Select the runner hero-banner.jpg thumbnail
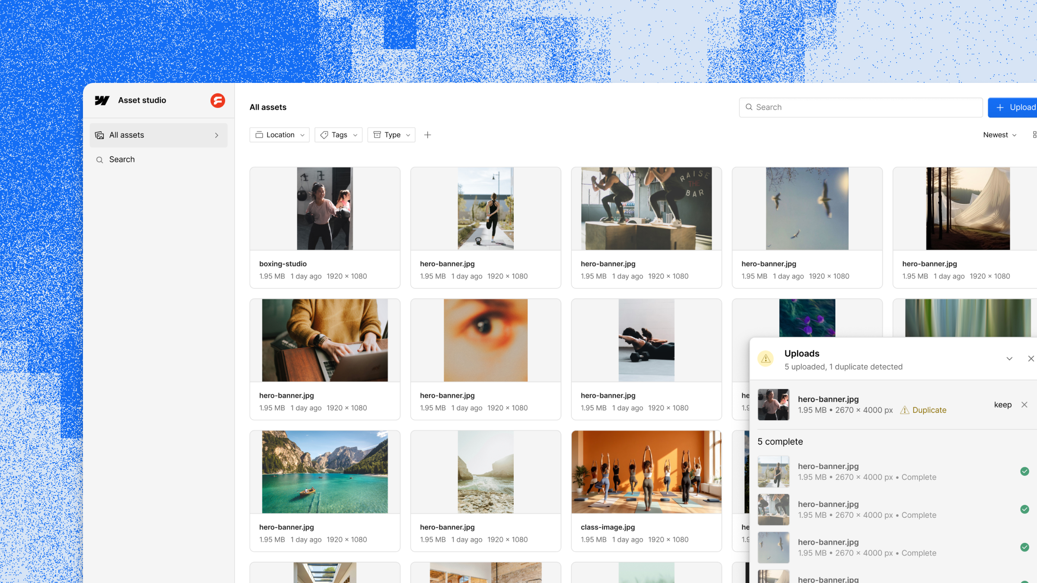 pos(486,209)
